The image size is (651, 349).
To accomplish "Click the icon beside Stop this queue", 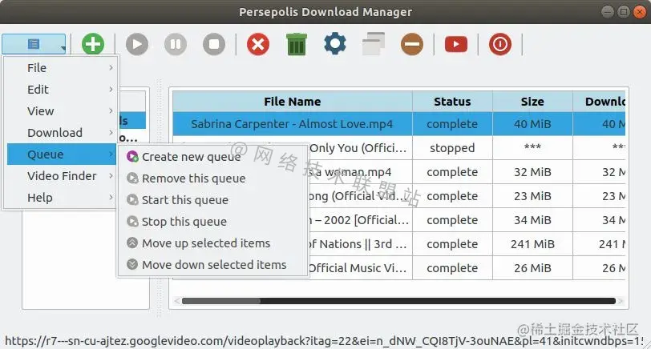I will (132, 221).
